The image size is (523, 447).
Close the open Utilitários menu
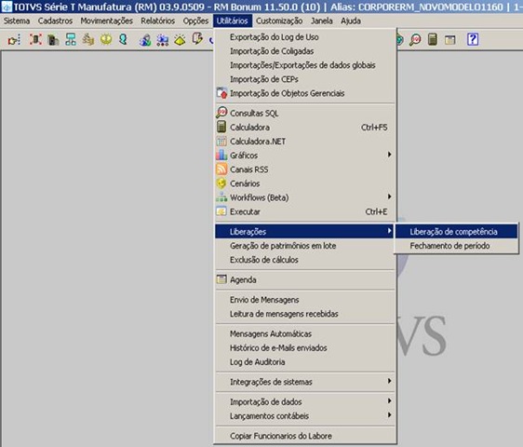coord(233,20)
